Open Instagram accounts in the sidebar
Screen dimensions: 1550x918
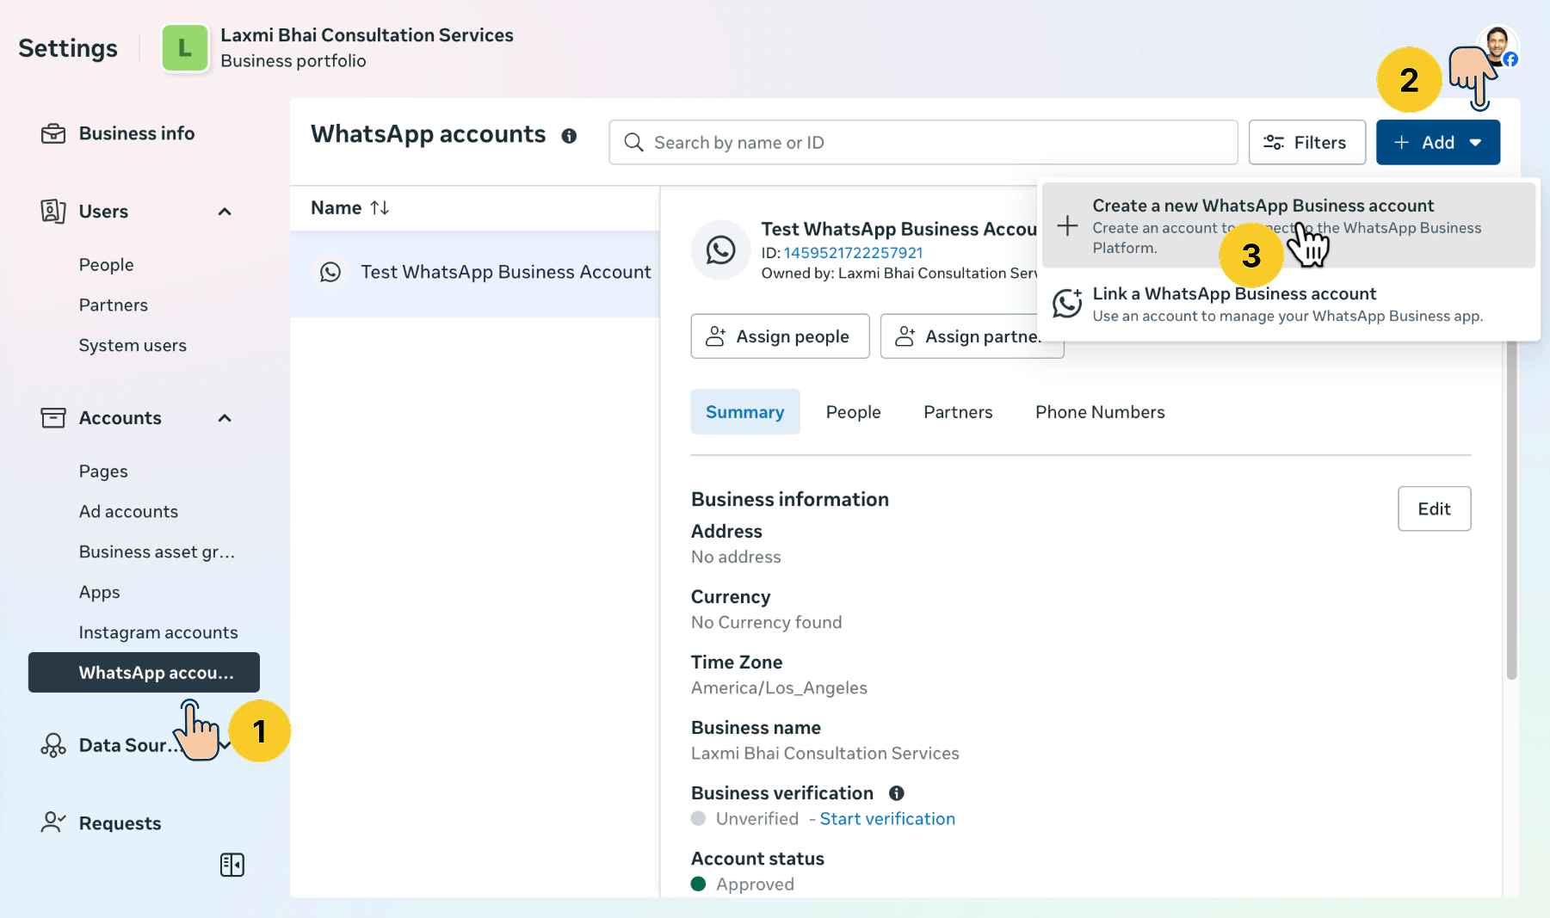pyautogui.click(x=158, y=633)
